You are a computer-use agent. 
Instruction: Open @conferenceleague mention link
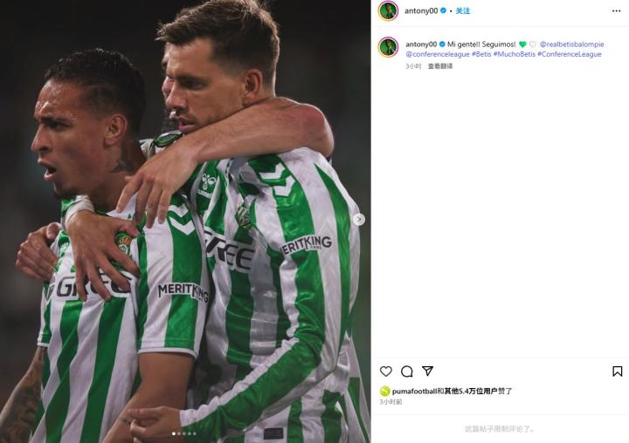pos(438,54)
